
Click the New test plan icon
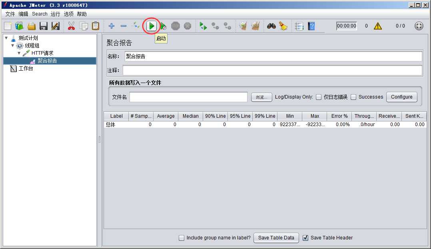tap(8, 26)
